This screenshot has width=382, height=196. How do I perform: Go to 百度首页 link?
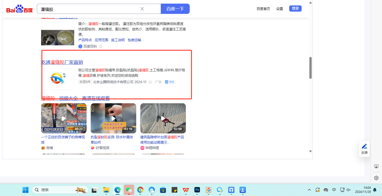pos(263,9)
